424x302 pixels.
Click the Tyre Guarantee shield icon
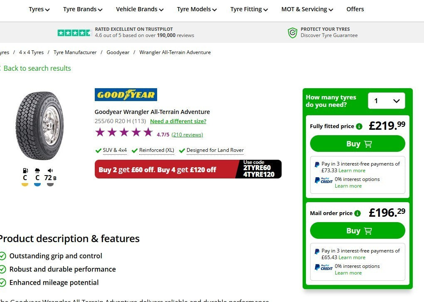click(293, 32)
